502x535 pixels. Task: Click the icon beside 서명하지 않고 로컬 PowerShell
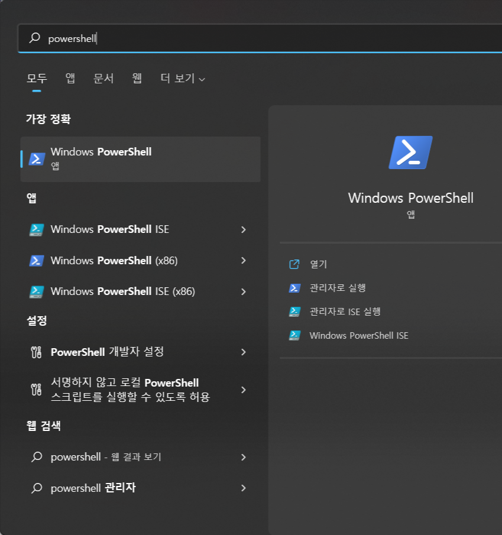click(x=36, y=390)
